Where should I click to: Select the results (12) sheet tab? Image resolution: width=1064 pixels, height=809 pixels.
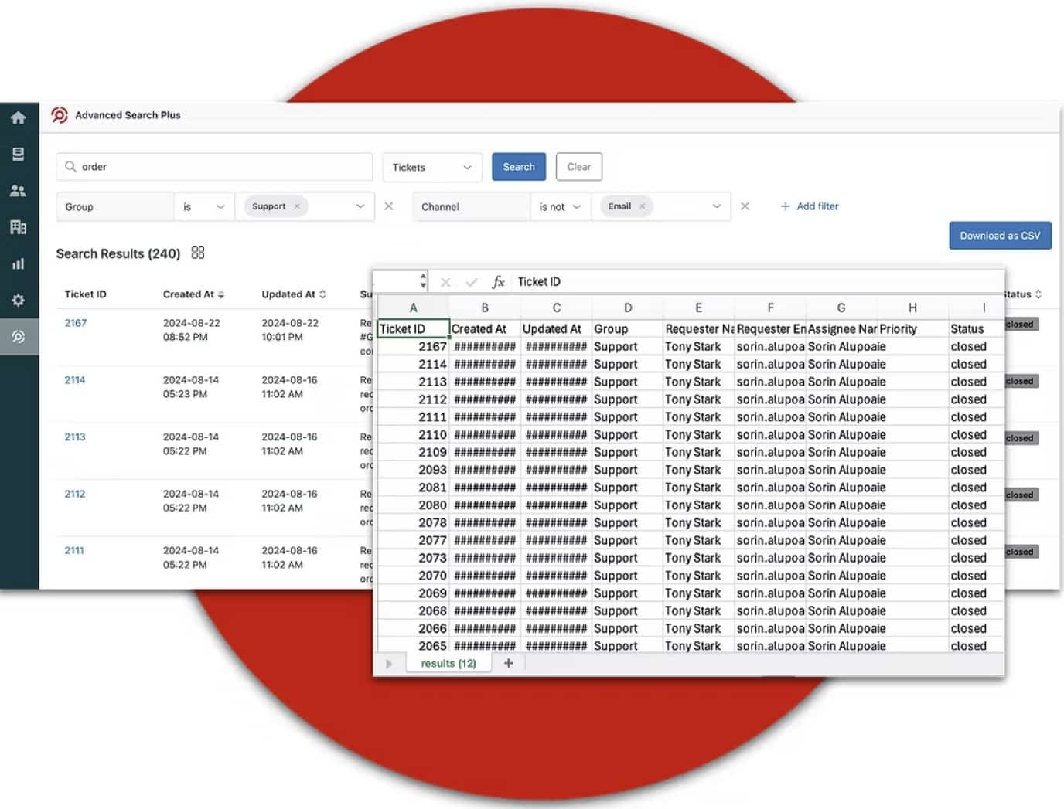(x=448, y=663)
